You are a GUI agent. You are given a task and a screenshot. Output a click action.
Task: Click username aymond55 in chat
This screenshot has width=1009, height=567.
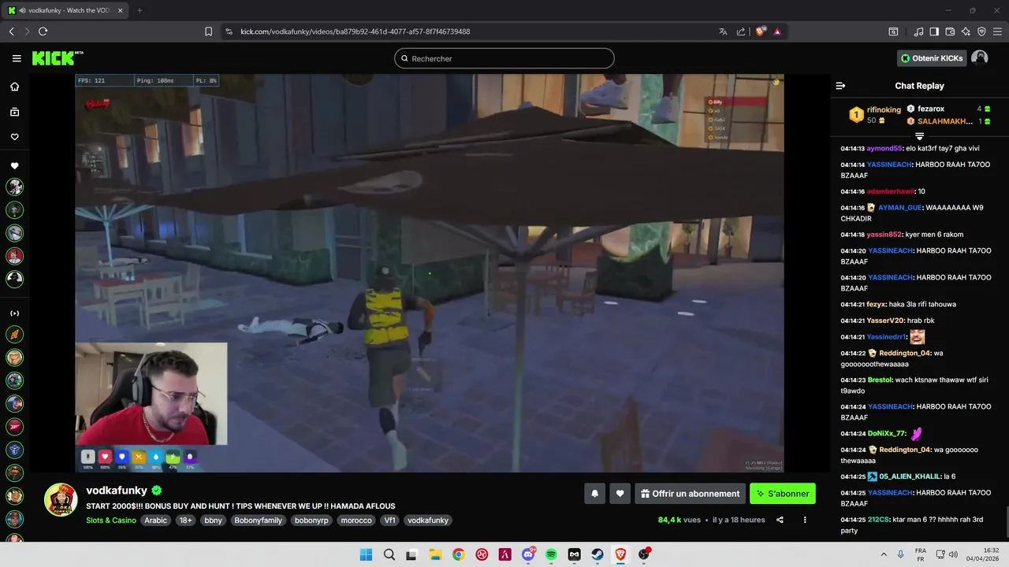pyautogui.click(x=884, y=148)
